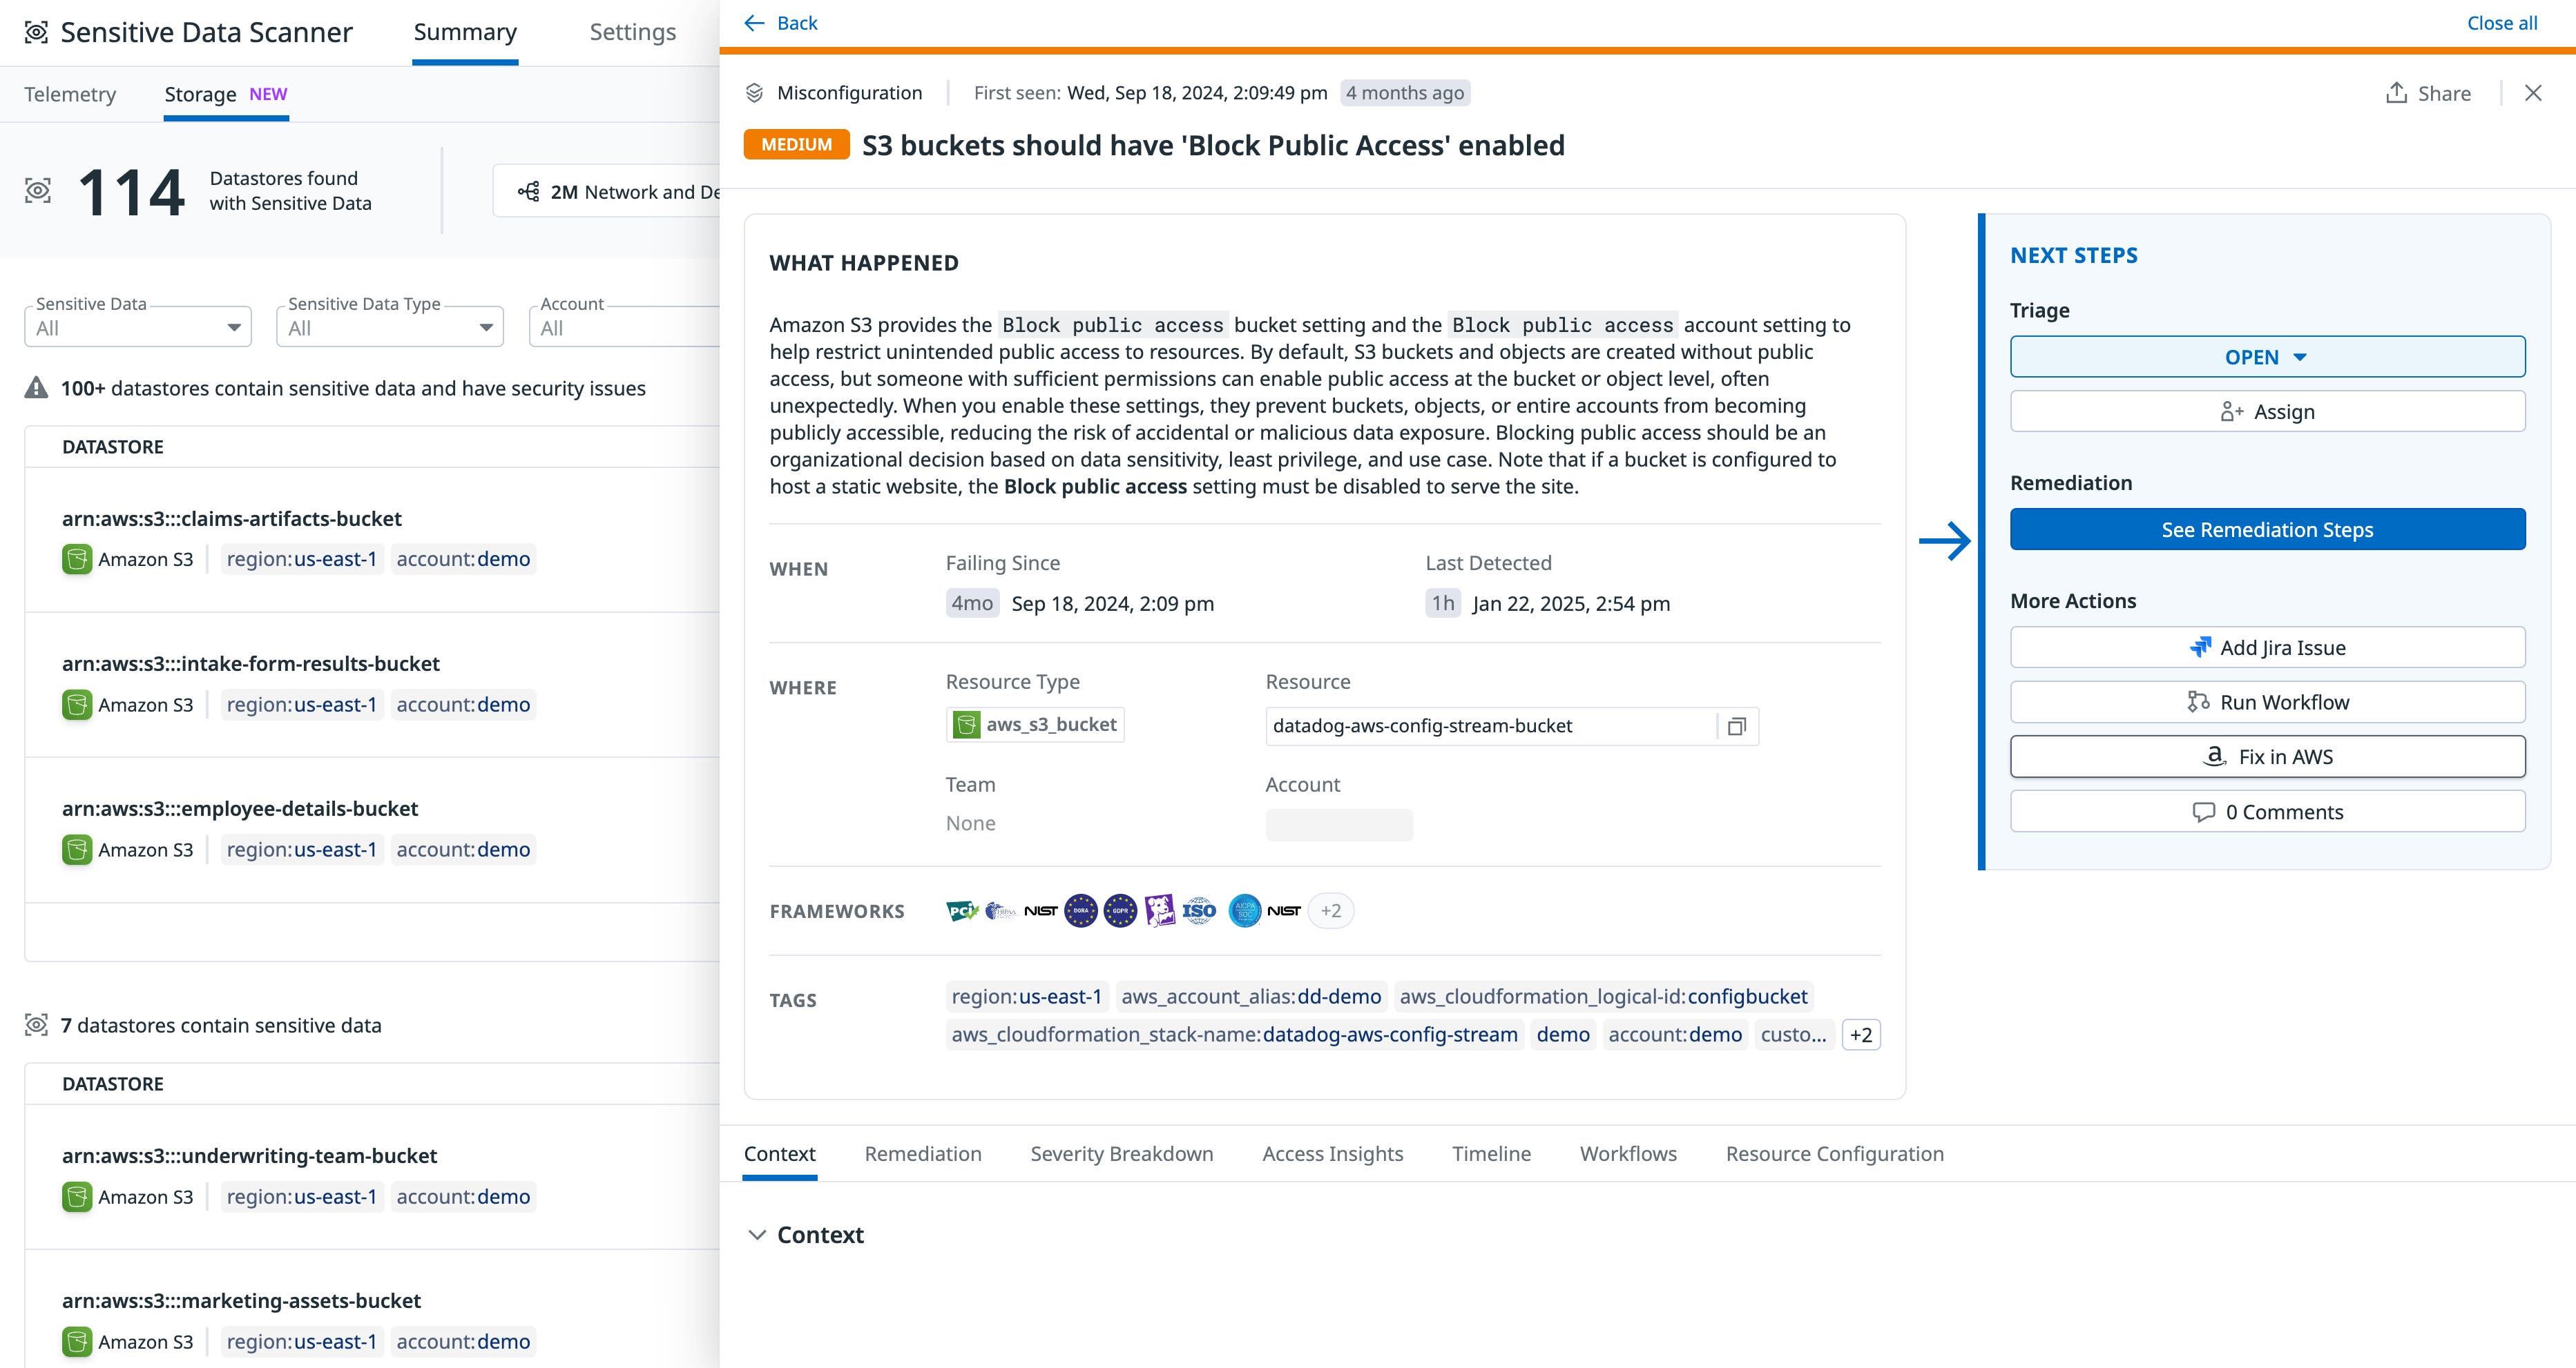Copy the resource name to clipboard

(1737, 727)
